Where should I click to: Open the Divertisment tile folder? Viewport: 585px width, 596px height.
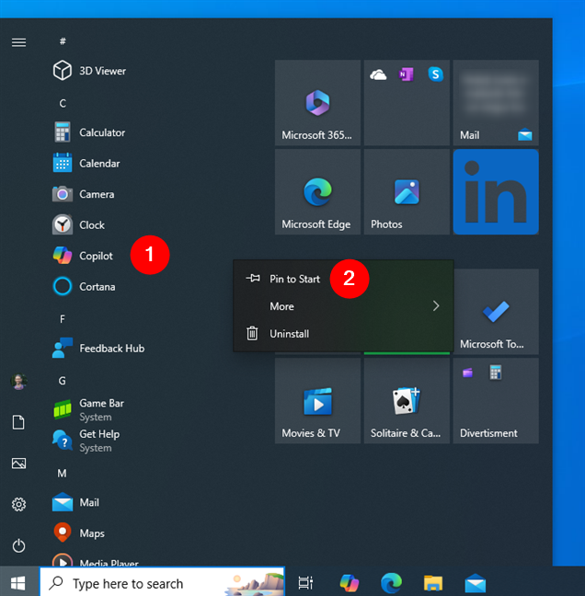point(496,401)
